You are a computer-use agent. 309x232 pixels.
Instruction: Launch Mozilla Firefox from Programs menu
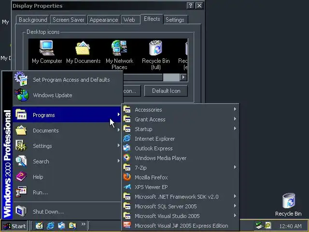tap(180, 177)
